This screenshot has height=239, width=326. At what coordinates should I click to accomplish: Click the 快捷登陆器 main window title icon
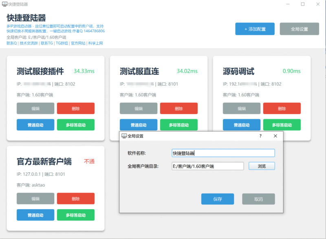[x=4, y=4]
